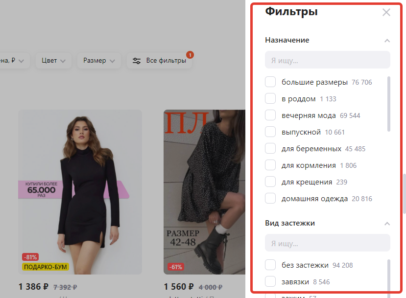Click the filter icon on Все фильтры button

pos(137,61)
